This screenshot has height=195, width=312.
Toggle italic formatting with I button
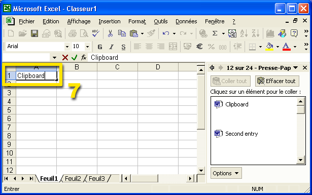pyautogui.click(x=112, y=47)
